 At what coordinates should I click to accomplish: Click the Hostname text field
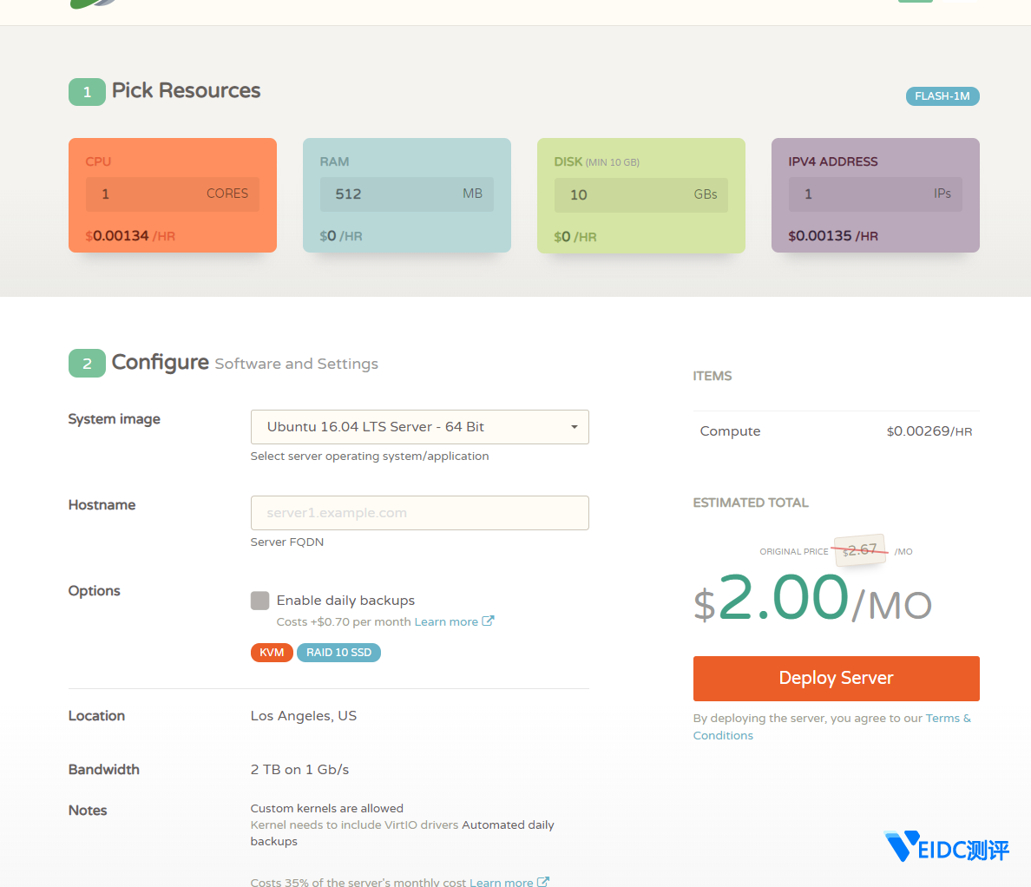click(419, 513)
